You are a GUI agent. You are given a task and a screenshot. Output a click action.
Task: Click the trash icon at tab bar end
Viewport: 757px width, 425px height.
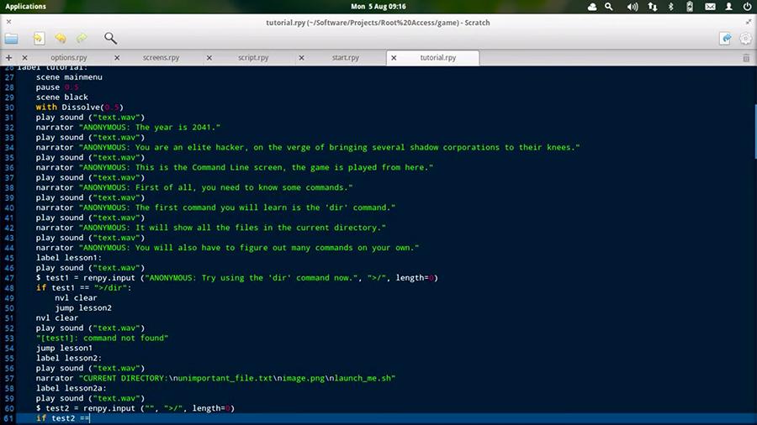coord(745,58)
